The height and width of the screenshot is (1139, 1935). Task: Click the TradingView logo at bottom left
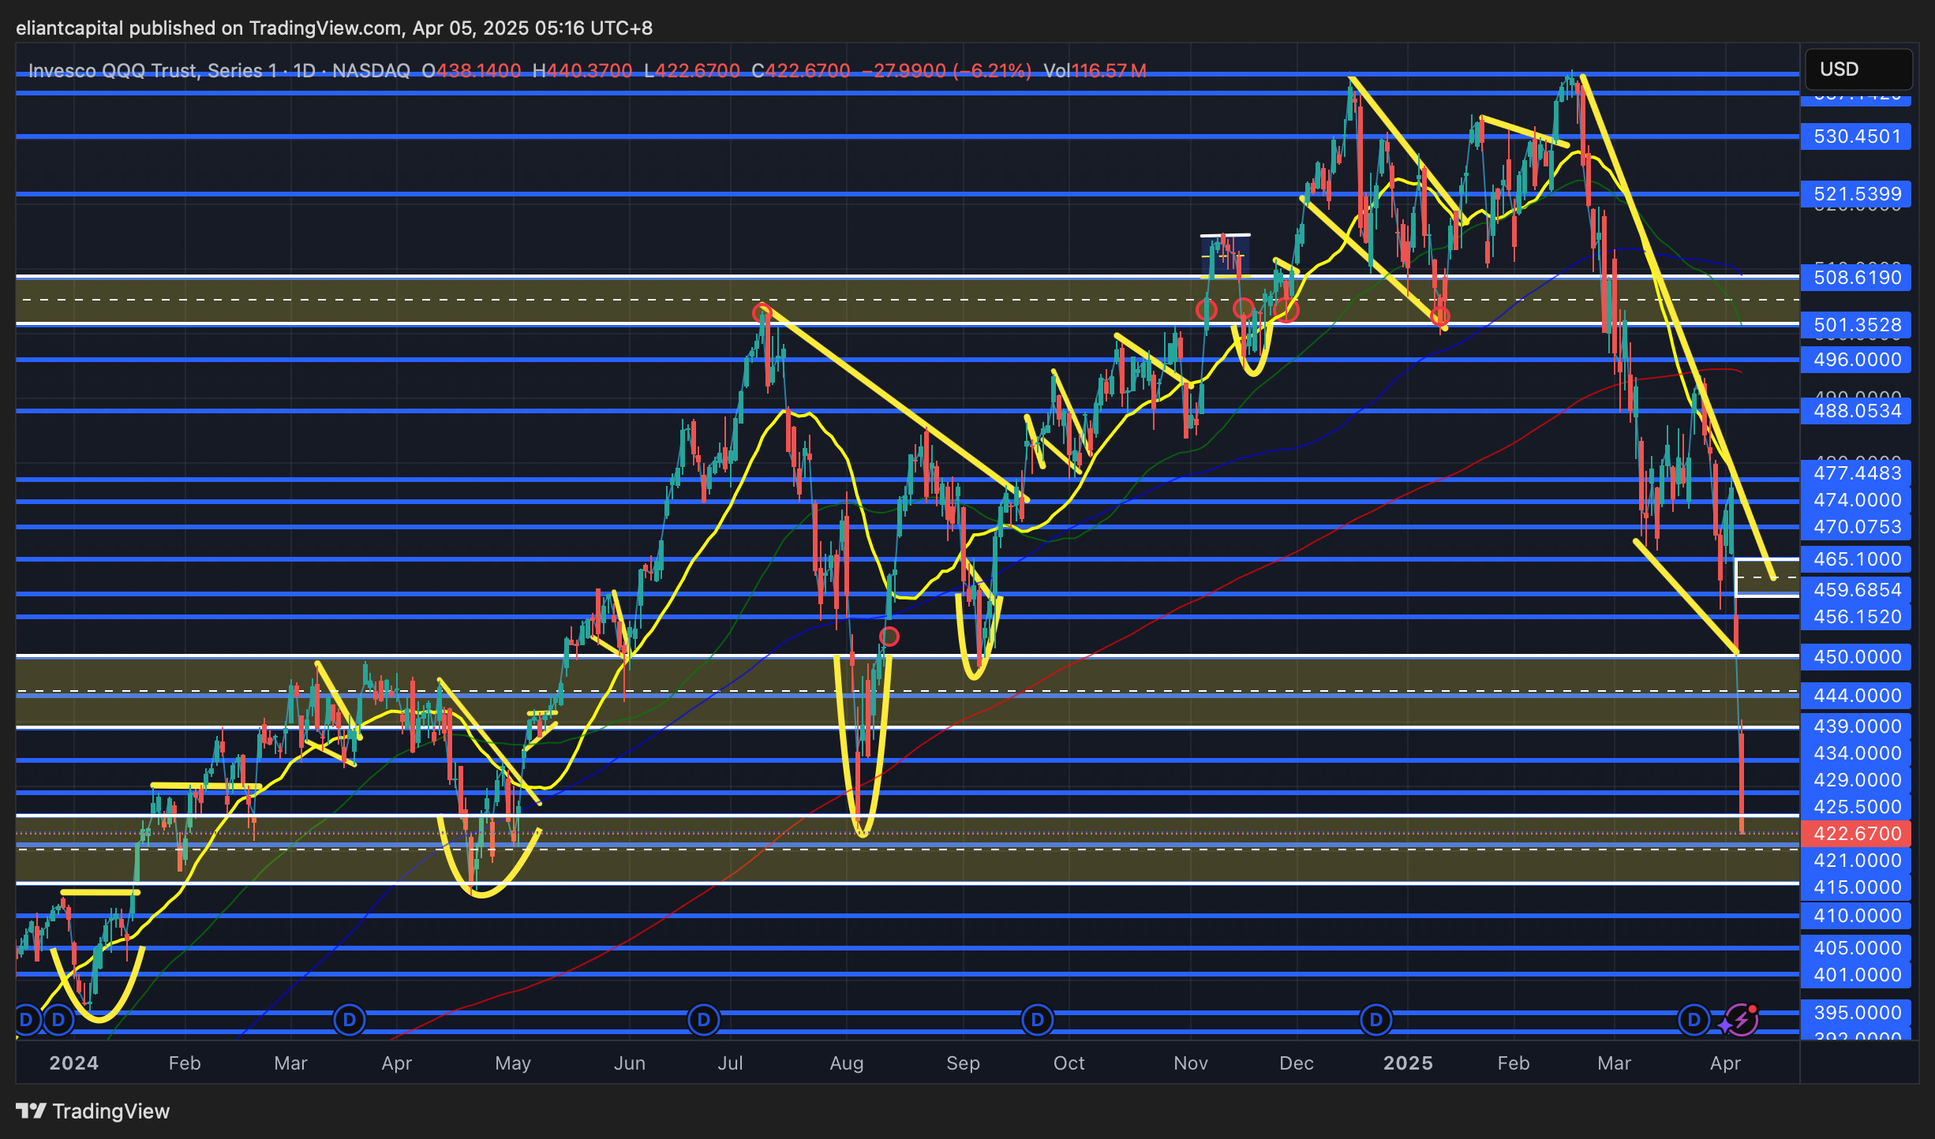pos(93,1111)
